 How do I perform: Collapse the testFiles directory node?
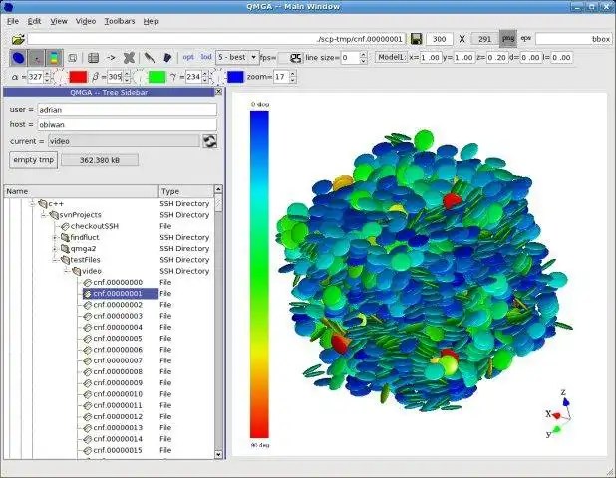point(55,260)
